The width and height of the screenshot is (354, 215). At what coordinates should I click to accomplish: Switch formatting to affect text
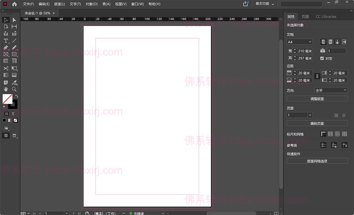tap(13, 114)
